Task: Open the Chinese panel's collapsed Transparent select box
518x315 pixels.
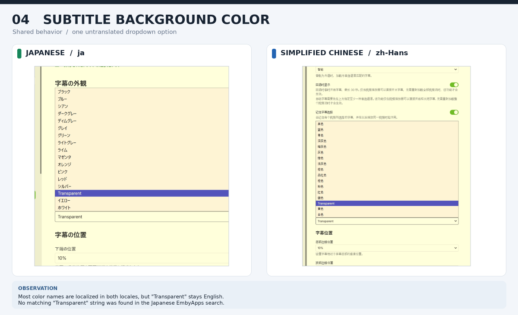Action: [x=387, y=221]
